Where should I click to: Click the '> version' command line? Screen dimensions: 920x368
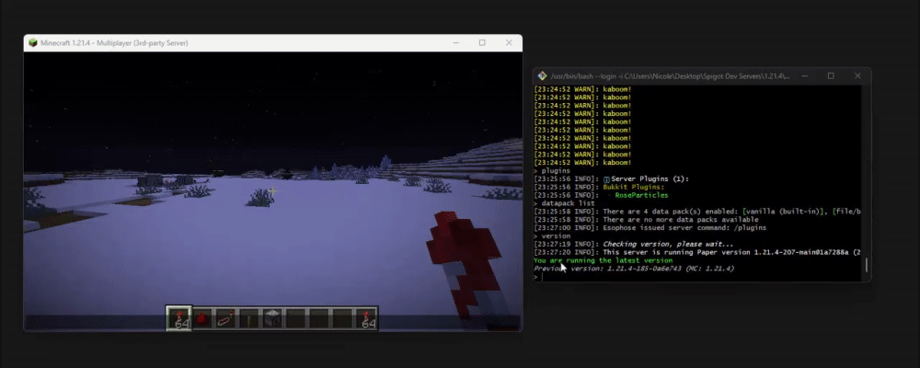552,236
